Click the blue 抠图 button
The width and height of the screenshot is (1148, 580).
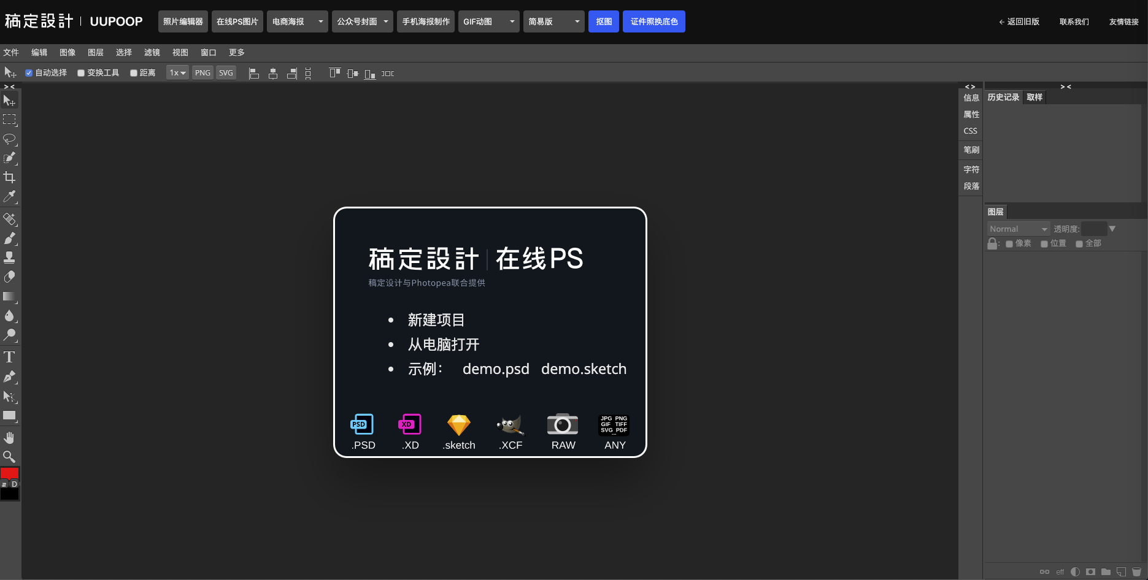604,21
